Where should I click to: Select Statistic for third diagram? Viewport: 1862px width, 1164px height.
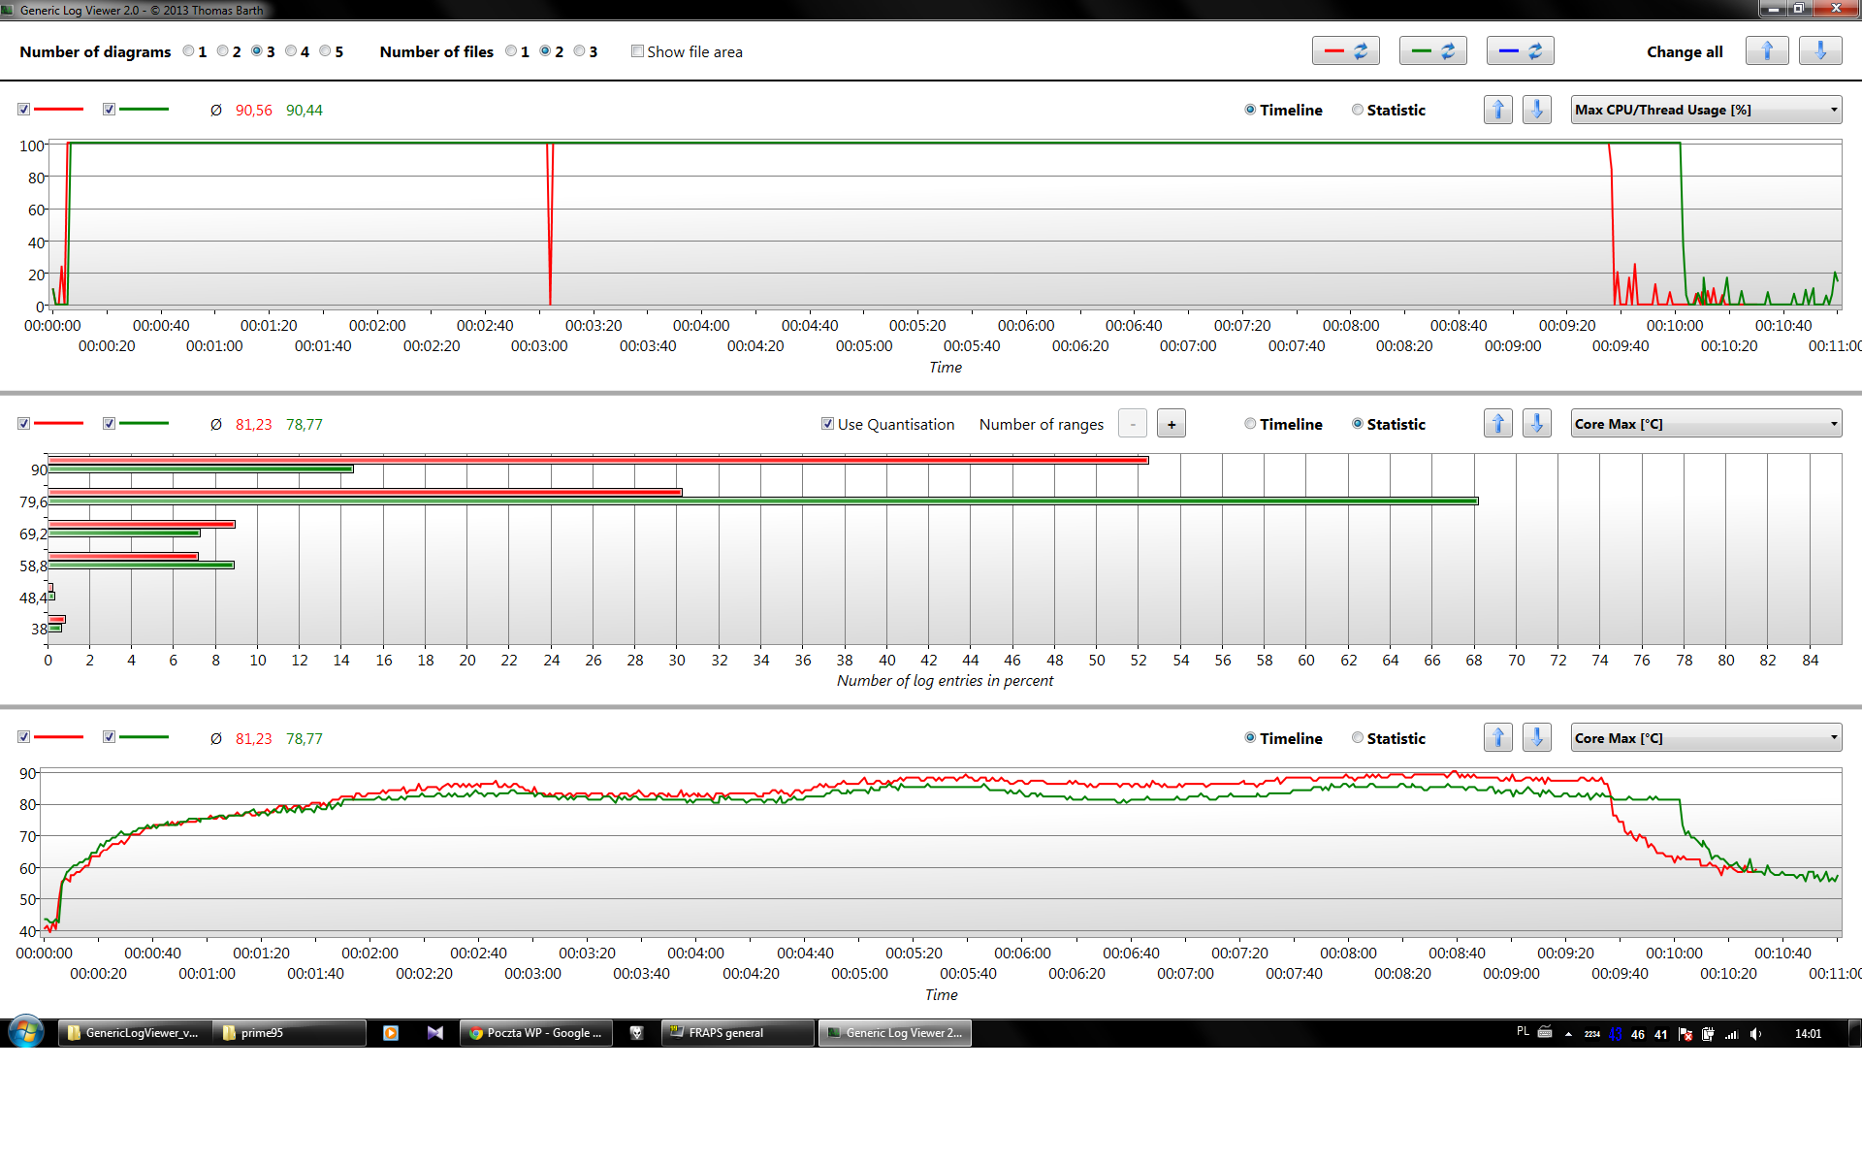click(x=1358, y=738)
